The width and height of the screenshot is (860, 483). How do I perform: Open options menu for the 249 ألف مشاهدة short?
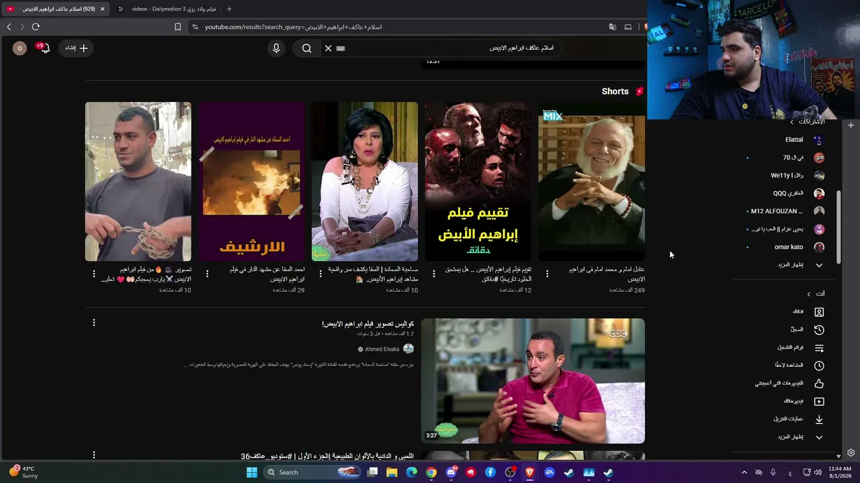[x=548, y=274]
